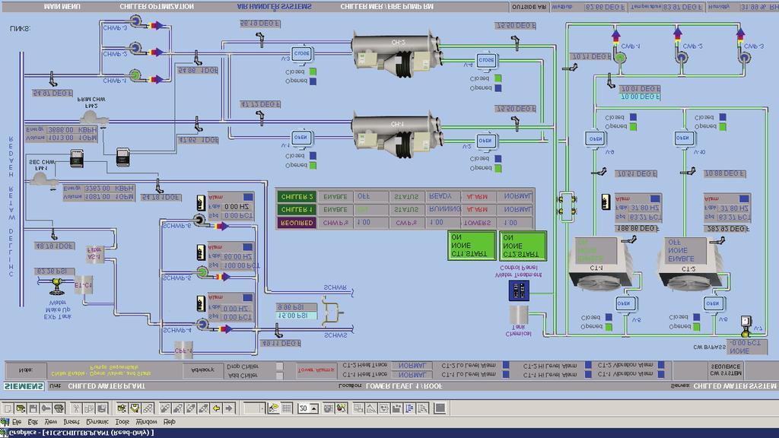Click the cyan 70.00 DEG F setpoint field
779x438 pixels.
click(640, 97)
